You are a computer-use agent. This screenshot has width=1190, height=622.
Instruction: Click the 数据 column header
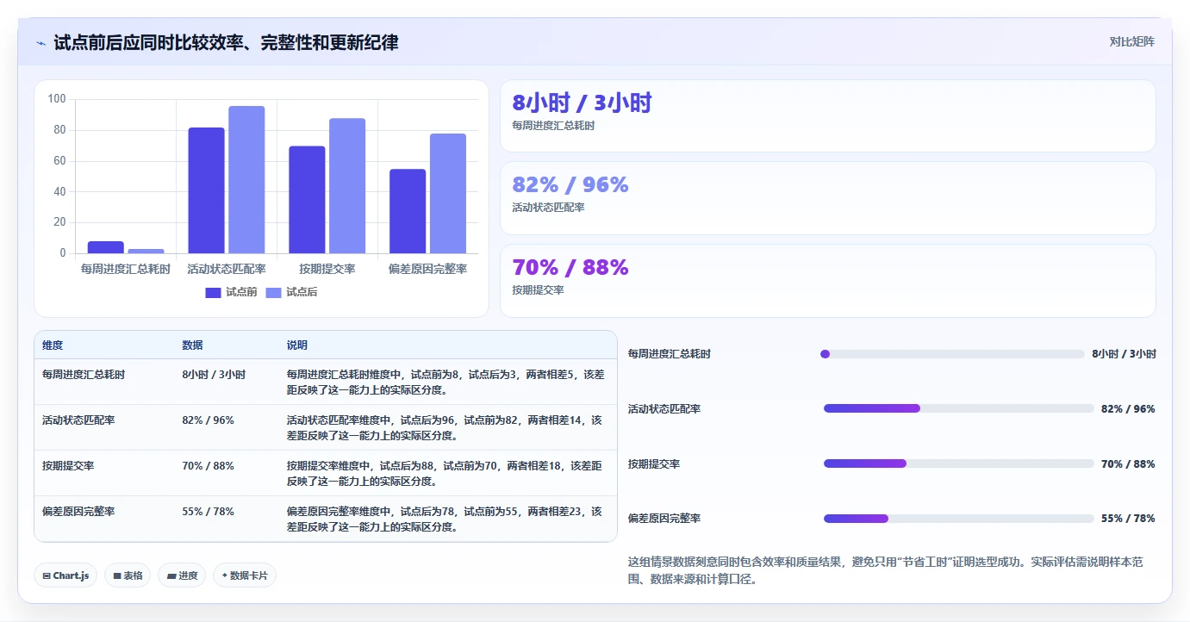192,345
